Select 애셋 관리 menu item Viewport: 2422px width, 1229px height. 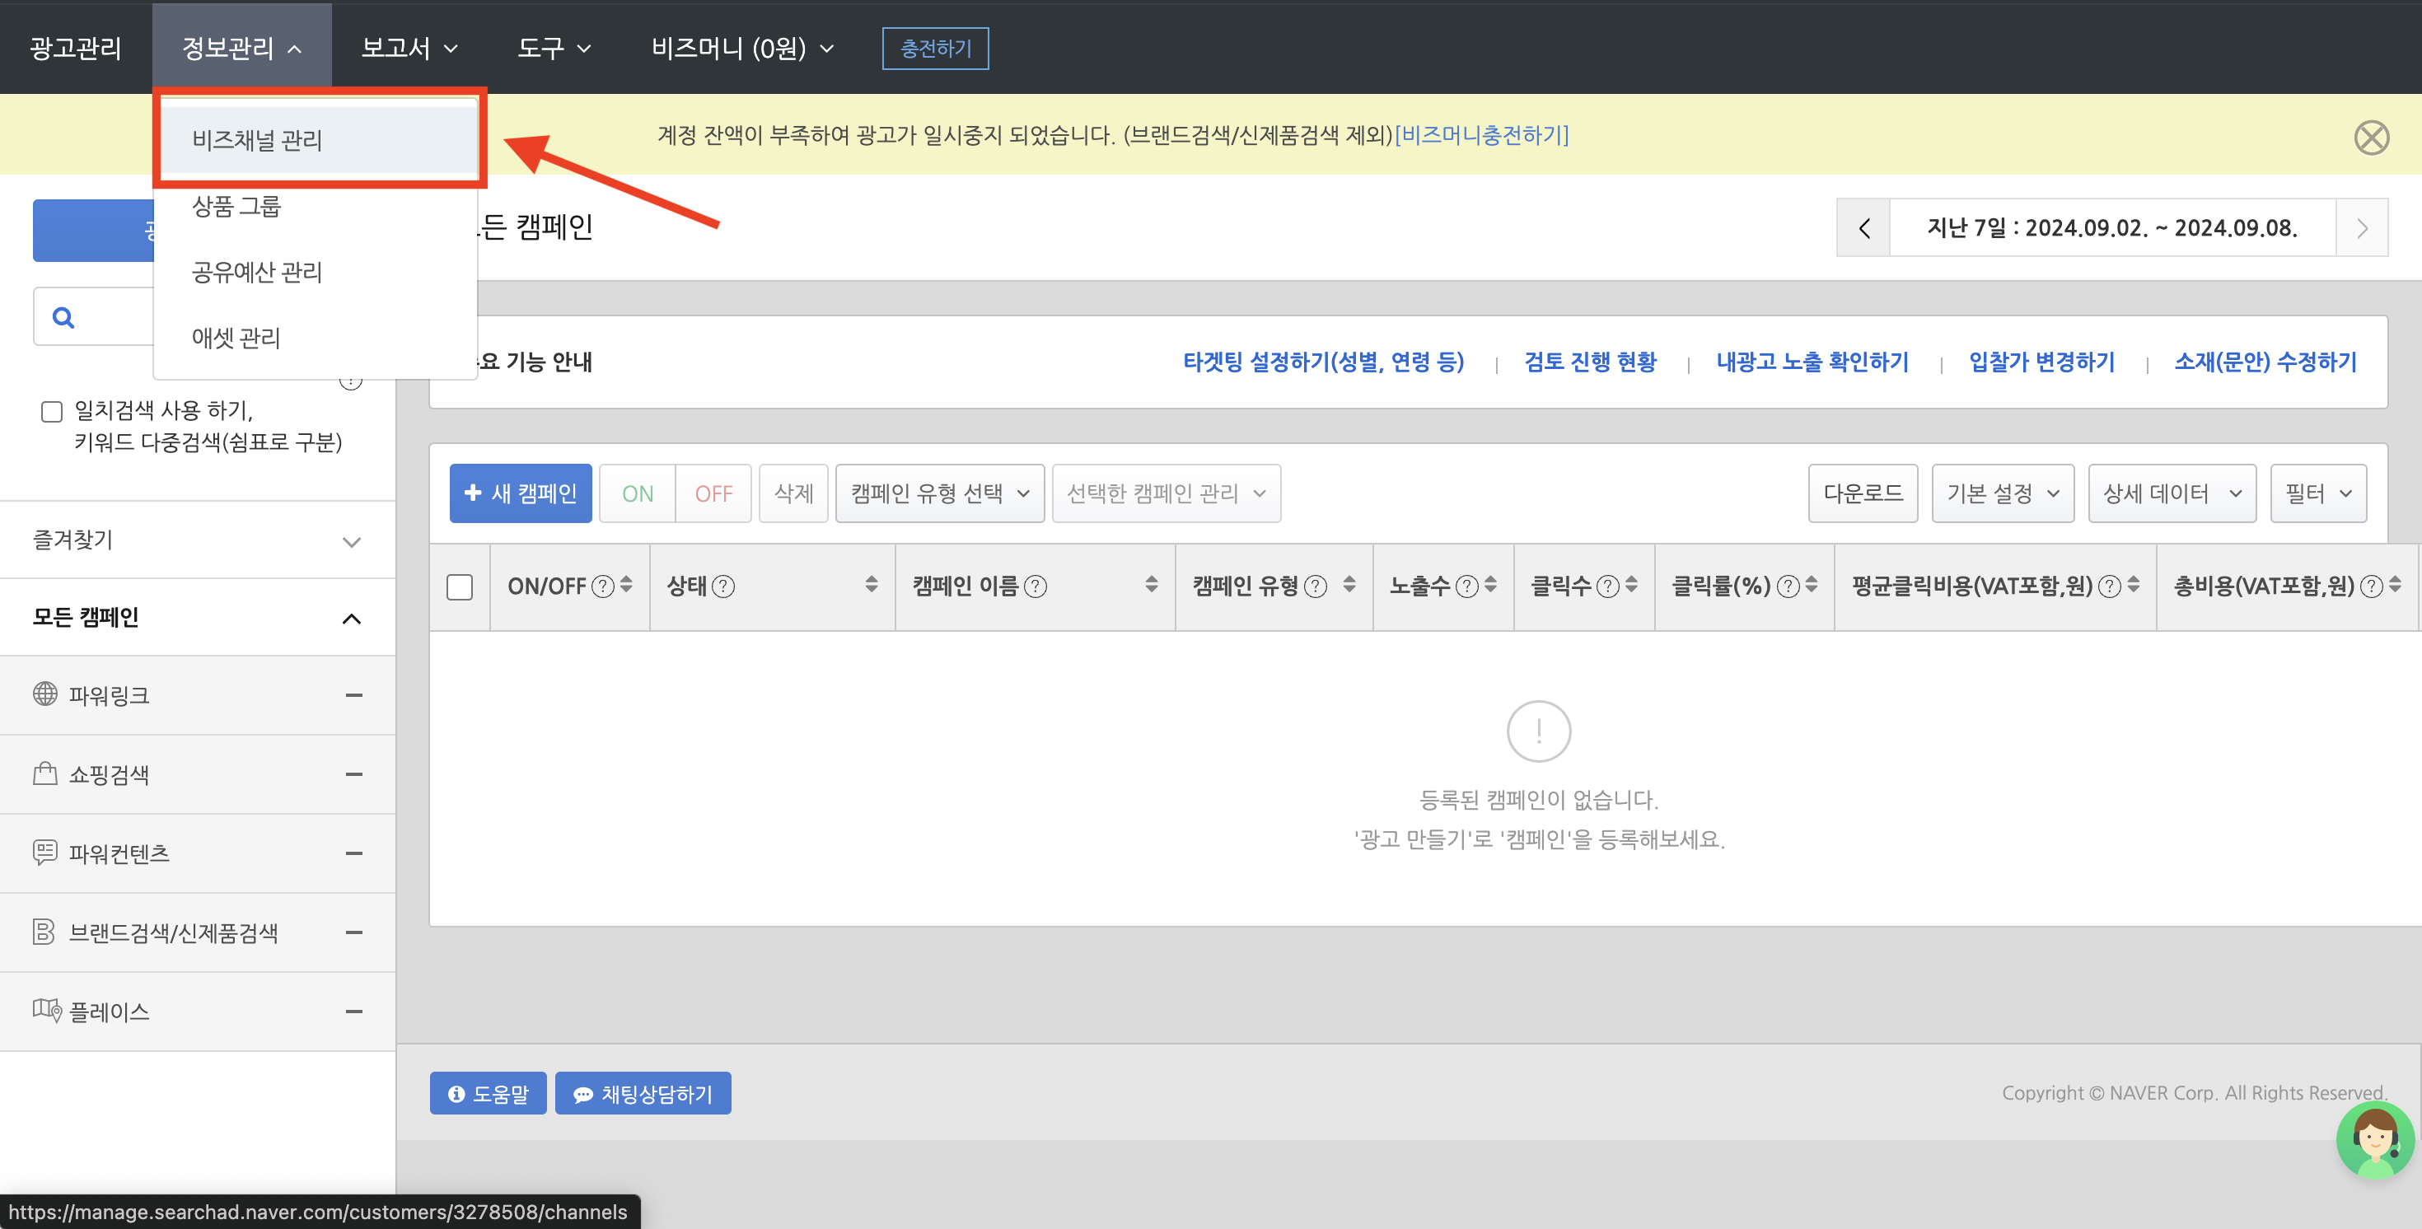pos(316,338)
